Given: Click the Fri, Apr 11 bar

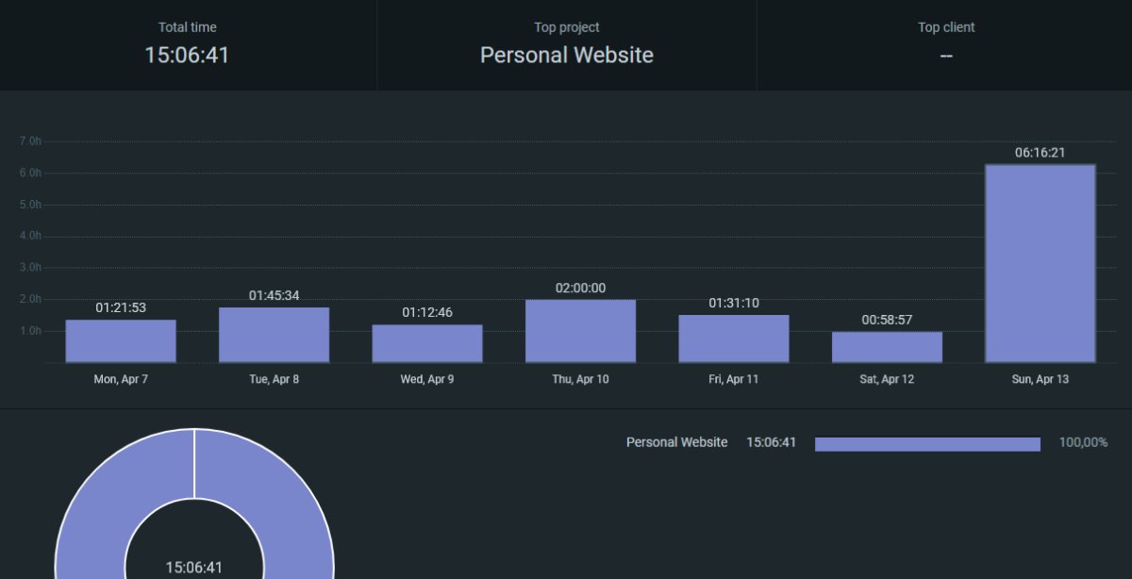Looking at the screenshot, I should click(734, 339).
